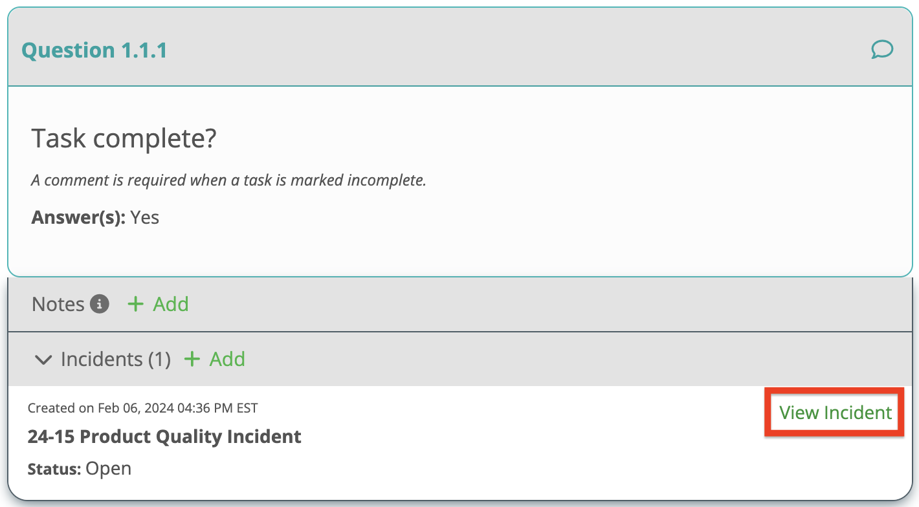The image size is (919, 507).
Task: Click the plus icon beside Incidents (1)
Action: pyautogui.click(x=192, y=359)
